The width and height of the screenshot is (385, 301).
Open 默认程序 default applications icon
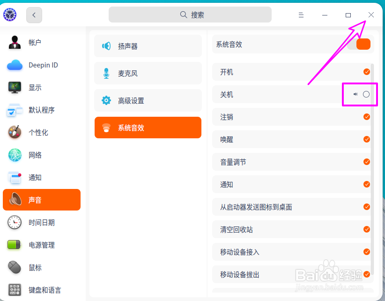(x=15, y=110)
